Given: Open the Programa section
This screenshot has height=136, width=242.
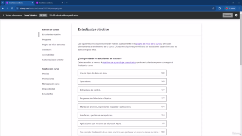Looking at the screenshot, I should click(47, 40).
